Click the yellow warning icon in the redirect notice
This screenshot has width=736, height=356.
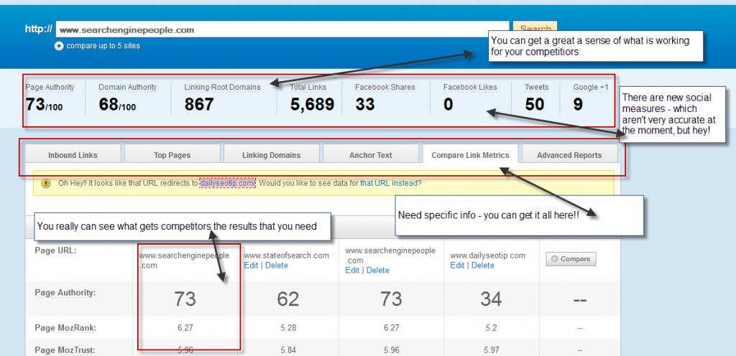[45, 183]
